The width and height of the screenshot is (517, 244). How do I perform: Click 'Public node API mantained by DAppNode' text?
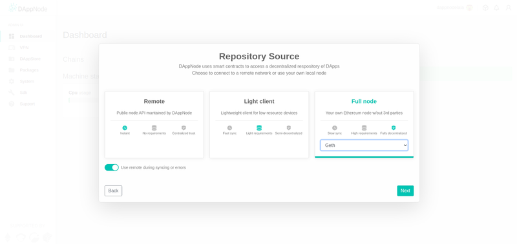pos(154,113)
